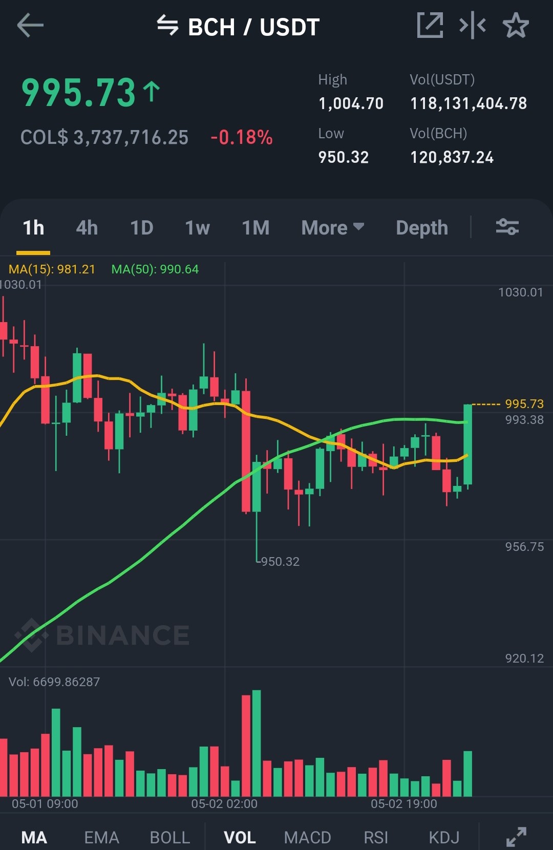Tap the compress split-view icon
This screenshot has height=850, width=553.
[x=472, y=25]
